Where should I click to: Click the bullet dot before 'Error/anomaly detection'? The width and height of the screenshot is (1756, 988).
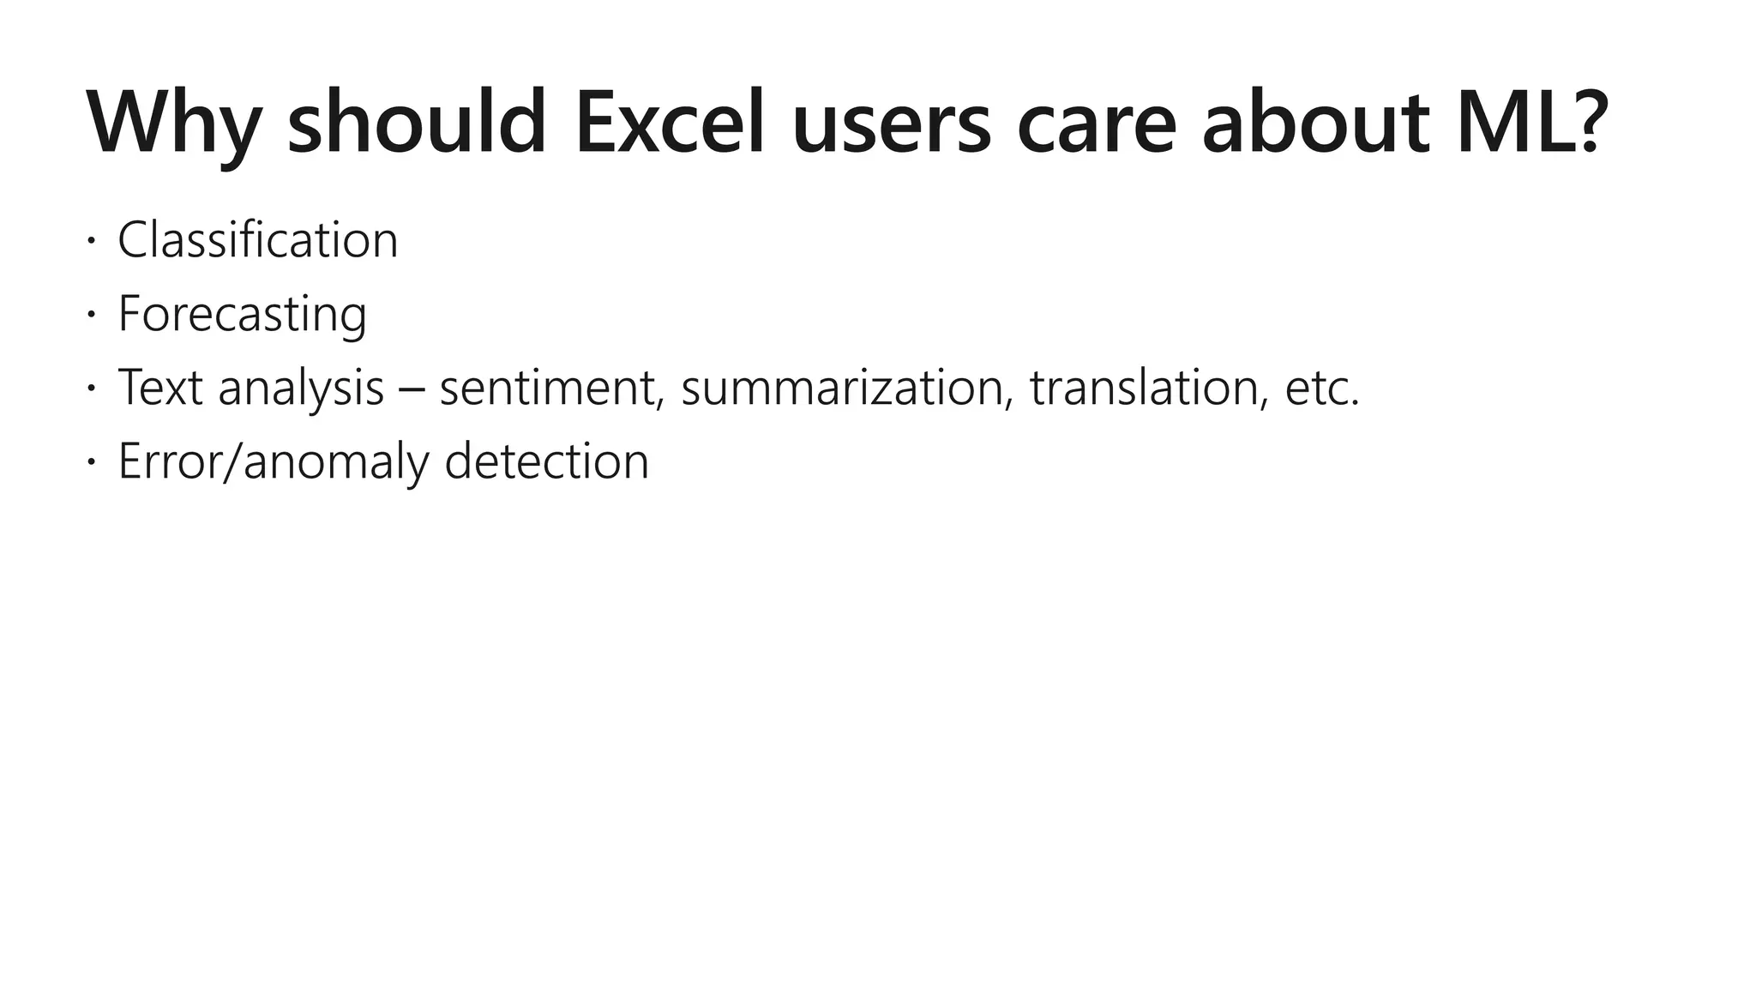point(90,462)
